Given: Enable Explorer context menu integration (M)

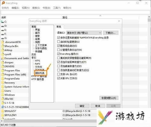Looking at the screenshot, I should 59,58.
